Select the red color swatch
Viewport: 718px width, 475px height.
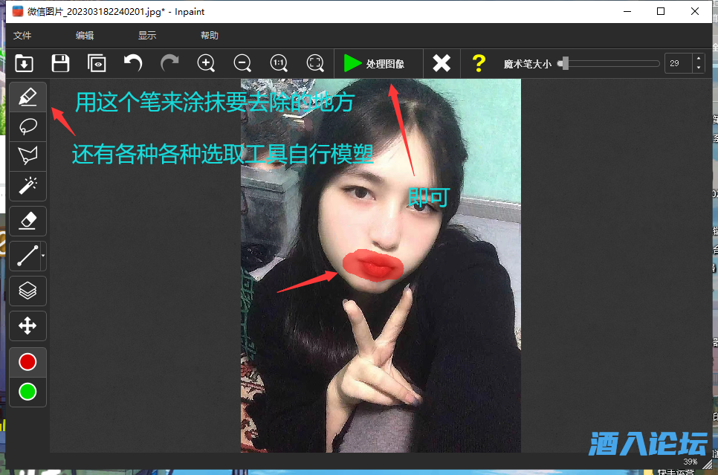coord(28,362)
